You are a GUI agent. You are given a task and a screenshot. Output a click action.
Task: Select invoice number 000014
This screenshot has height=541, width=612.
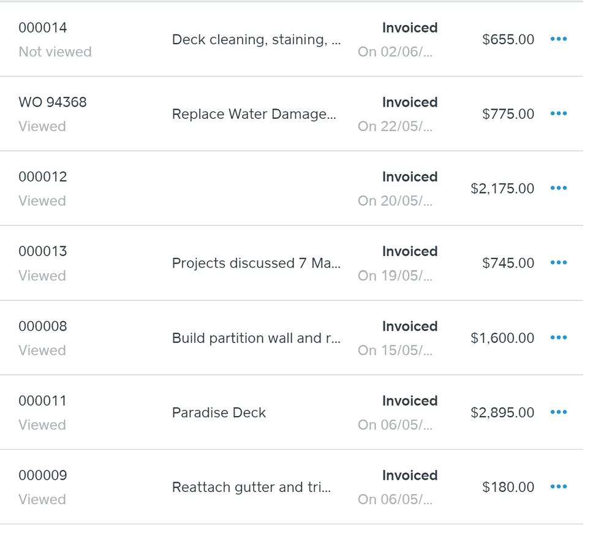click(x=43, y=28)
